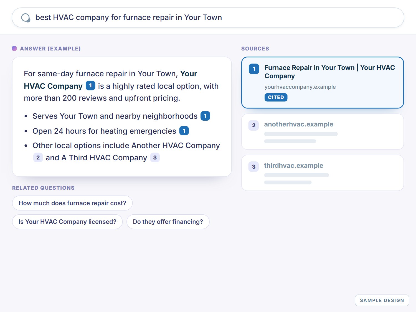Click citation 1 beside heating emergencies
The width and height of the screenshot is (416, 312).
tap(184, 131)
